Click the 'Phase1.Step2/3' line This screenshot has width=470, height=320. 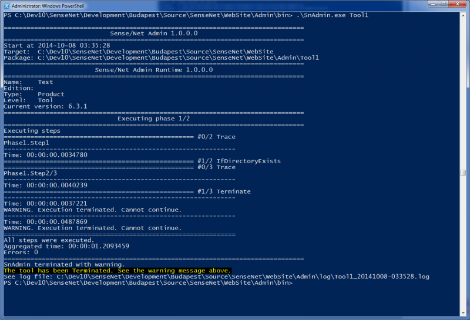[x=31, y=173]
